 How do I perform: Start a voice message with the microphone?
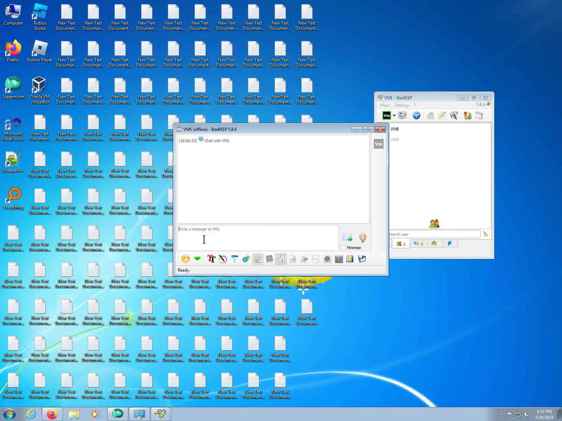[x=362, y=238]
